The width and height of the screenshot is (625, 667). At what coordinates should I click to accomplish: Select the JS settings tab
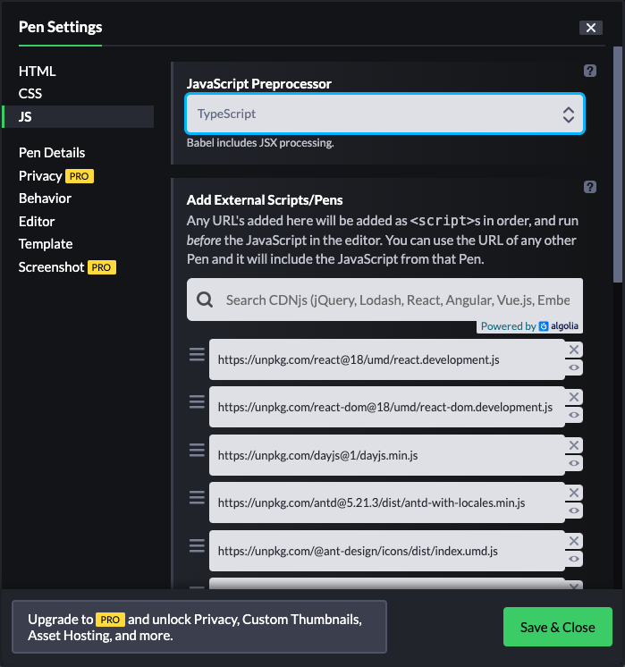point(78,116)
